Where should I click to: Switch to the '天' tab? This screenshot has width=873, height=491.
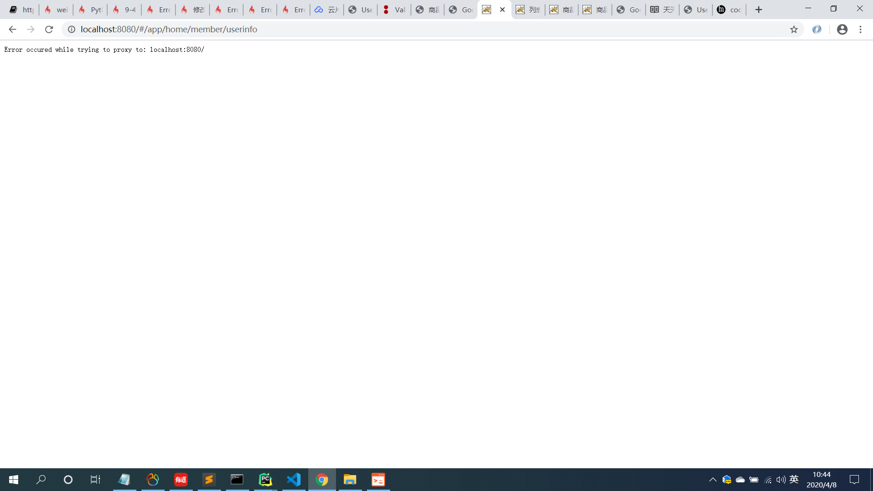pos(662,10)
